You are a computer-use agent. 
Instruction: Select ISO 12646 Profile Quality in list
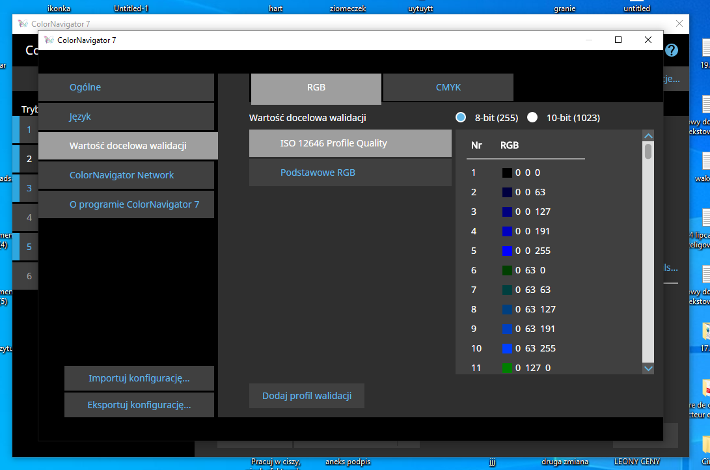[350, 143]
